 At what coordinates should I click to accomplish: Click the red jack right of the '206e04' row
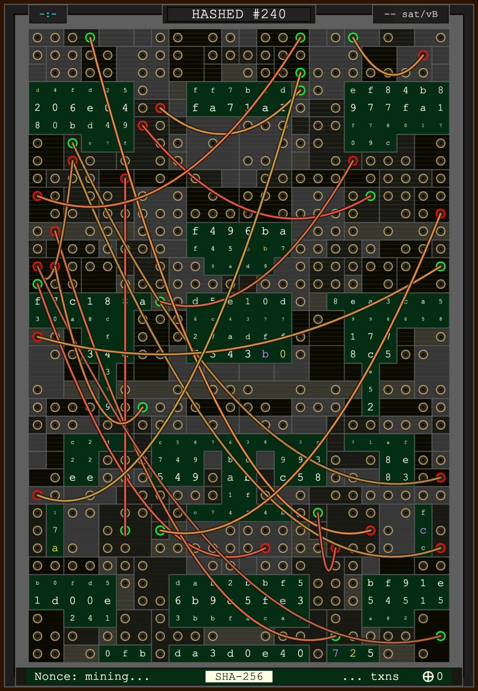pyautogui.click(x=160, y=108)
